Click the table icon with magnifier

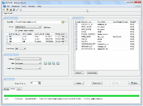pyautogui.click(x=54, y=63)
